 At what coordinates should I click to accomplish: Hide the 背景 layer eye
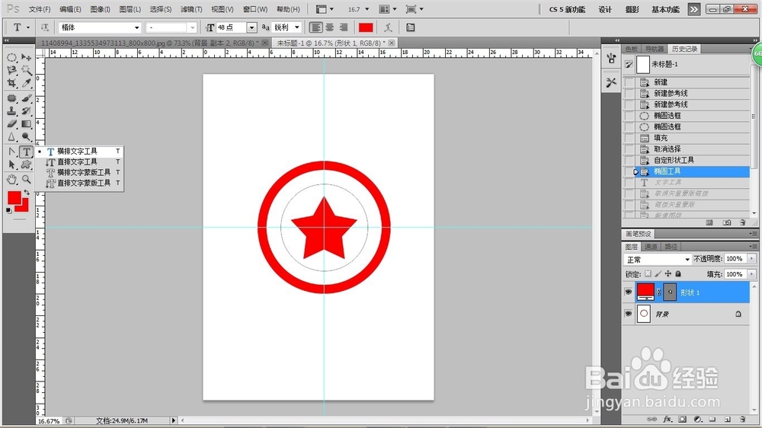[x=628, y=313]
